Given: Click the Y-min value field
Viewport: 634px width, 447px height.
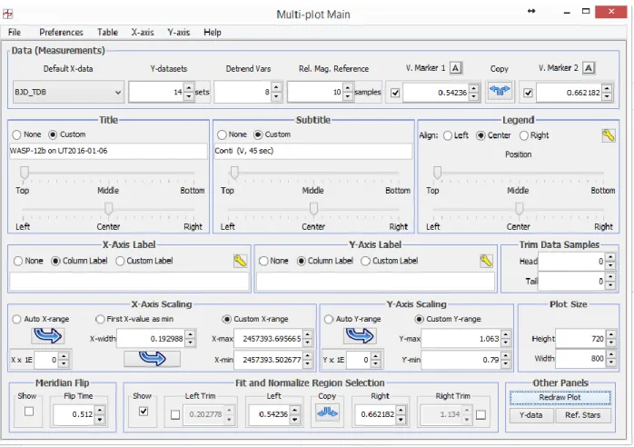Looking at the screenshot, I should click(461, 359).
